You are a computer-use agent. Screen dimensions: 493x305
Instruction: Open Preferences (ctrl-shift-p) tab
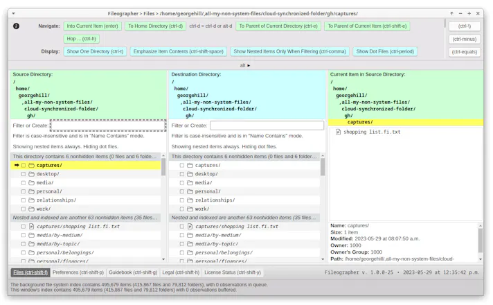(x=78, y=272)
